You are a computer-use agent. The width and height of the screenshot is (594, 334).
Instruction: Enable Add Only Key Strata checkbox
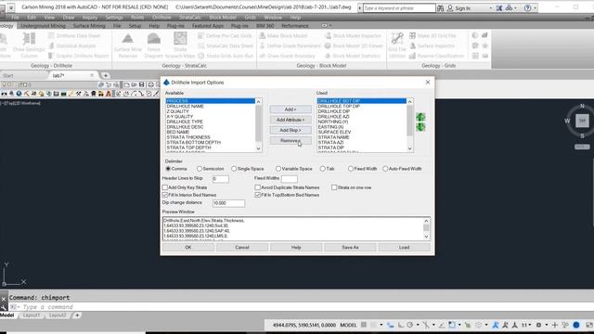pos(165,187)
